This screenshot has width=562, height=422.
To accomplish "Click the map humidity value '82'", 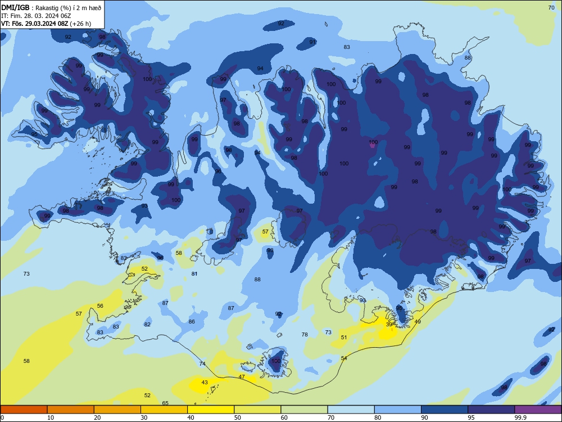I will click(x=147, y=325).
